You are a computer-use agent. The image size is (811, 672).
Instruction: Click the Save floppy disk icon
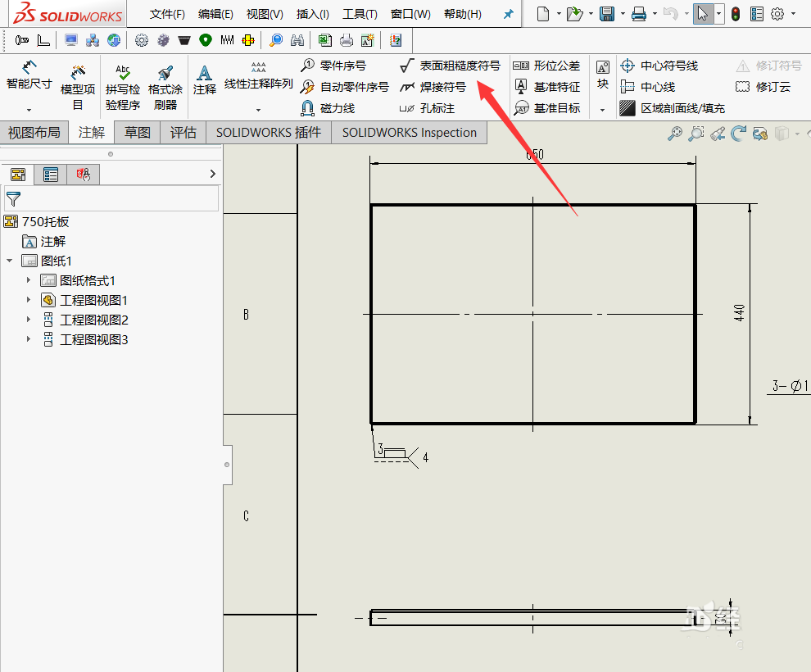[607, 14]
